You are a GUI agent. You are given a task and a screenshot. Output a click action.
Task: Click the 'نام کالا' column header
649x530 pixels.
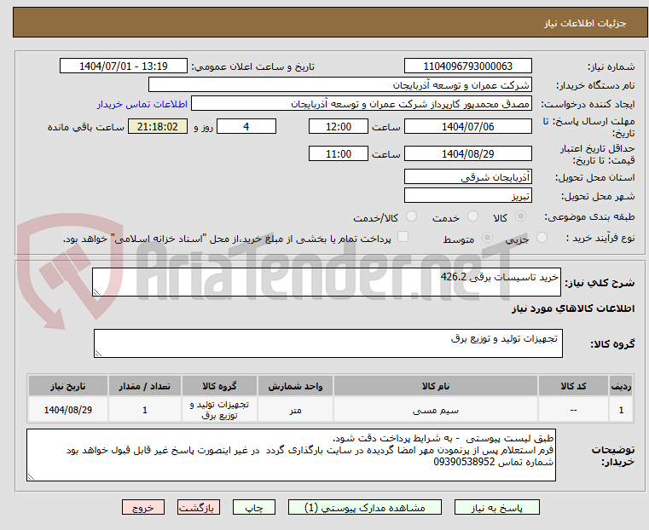[436, 386]
